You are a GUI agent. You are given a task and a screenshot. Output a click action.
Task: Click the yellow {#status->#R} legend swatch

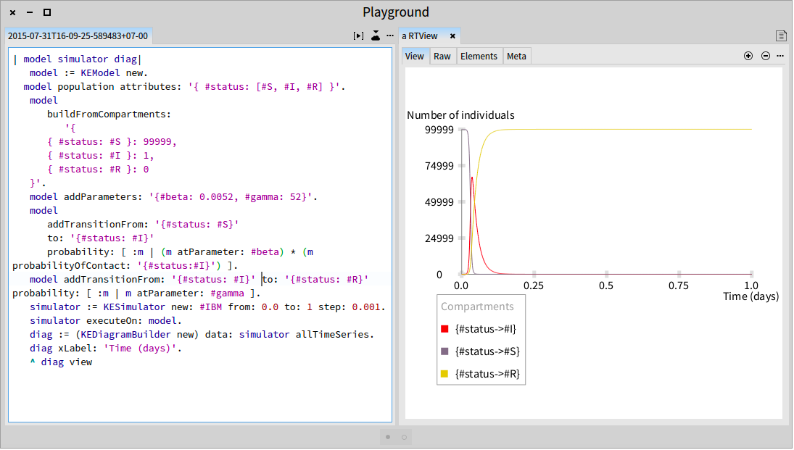(x=444, y=374)
